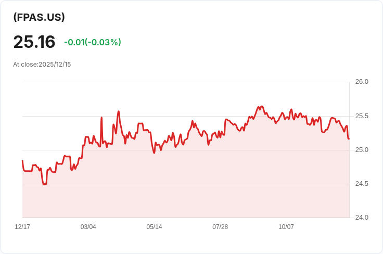The width and height of the screenshot is (383, 254).
Task: Click the 24.0 price axis label
Action: pos(362,218)
